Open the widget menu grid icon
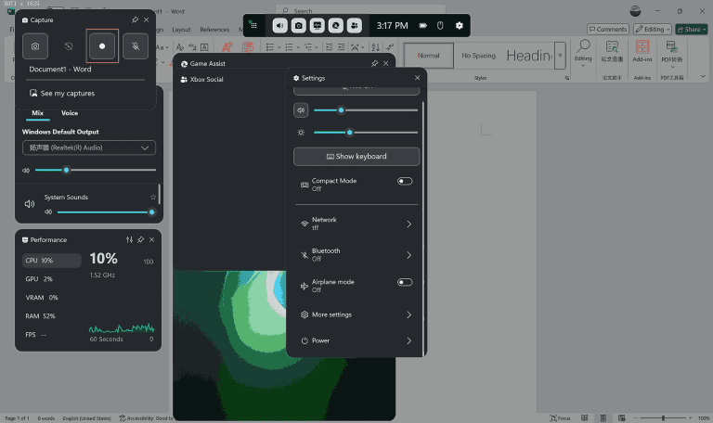This screenshot has height=423, width=713. point(253,26)
